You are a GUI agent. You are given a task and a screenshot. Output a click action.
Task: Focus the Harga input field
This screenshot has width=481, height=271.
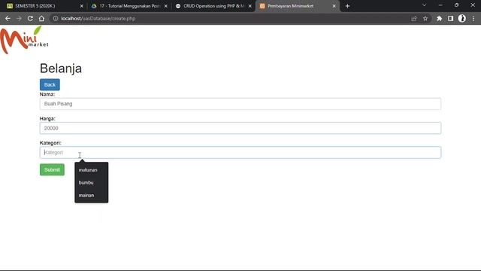pos(240,128)
